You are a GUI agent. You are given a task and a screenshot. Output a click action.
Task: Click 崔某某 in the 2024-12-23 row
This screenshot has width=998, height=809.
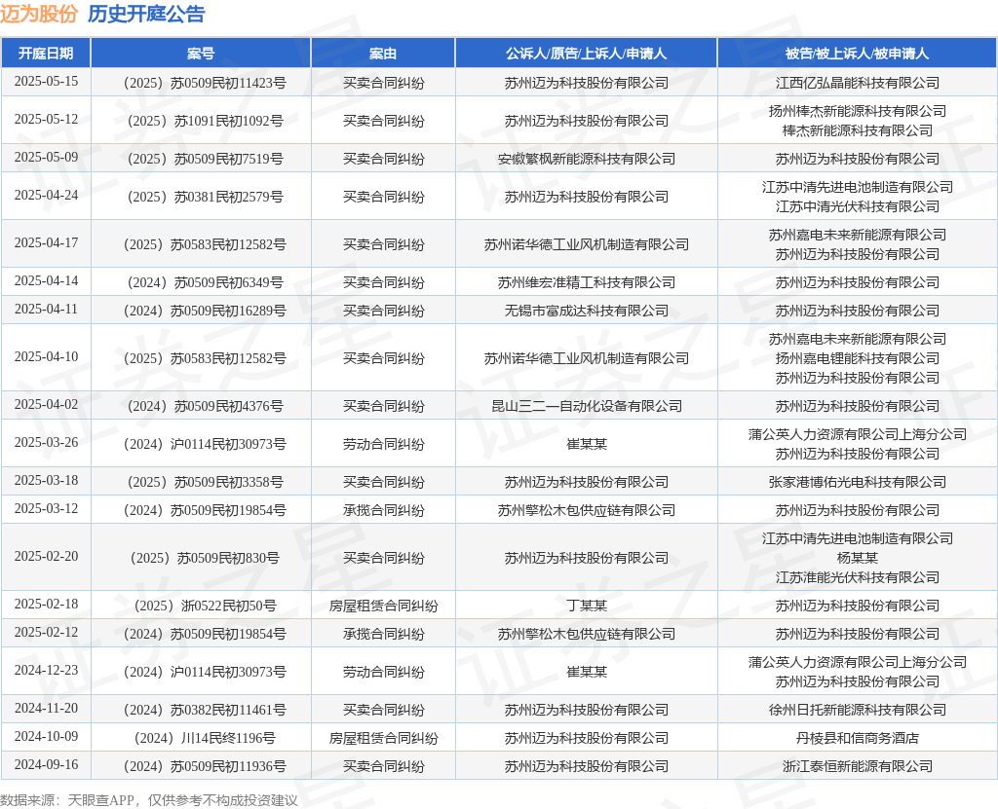(586, 673)
